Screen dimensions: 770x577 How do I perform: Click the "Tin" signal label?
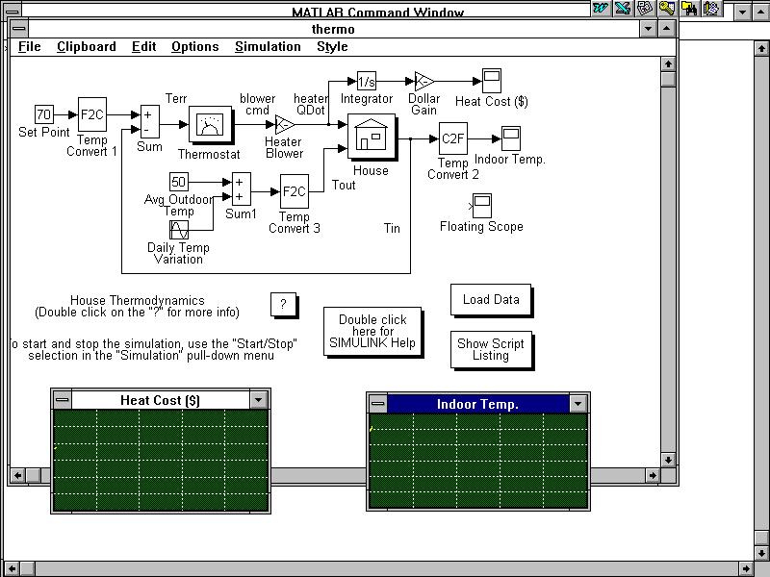pos(392,228)
